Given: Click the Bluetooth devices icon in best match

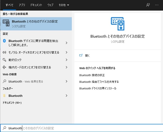Looking at the screenshot, I should (x=6, y=23).
